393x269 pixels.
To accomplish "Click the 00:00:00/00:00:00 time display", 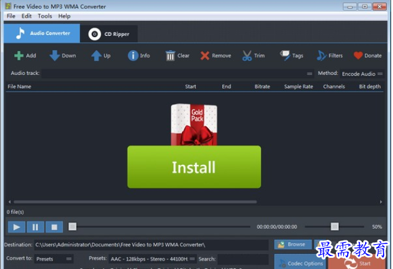I will pyautogui.click(x=277, y=227).
